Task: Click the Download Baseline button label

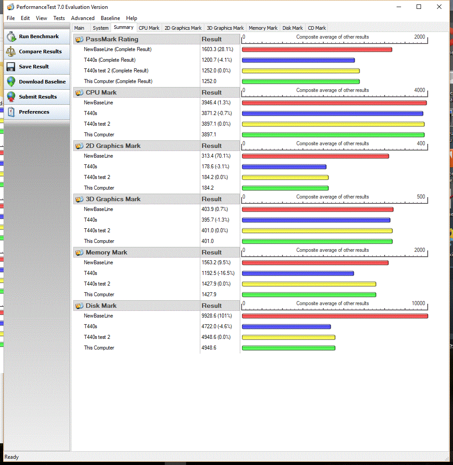Action: 42,82
